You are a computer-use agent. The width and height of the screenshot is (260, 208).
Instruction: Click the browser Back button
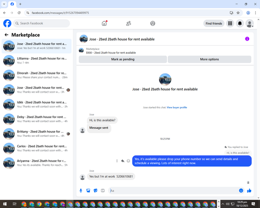pyautogui.click(x=5, y=13)
